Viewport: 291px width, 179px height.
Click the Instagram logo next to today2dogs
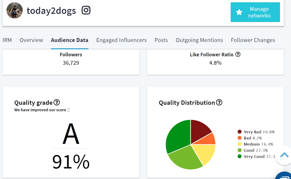point(86,10)
